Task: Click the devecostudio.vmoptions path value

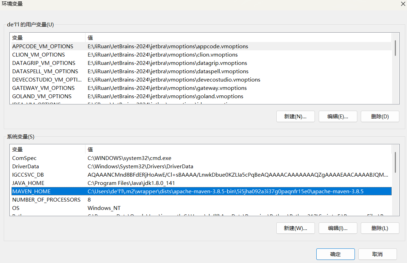Action: click(x=174, y=79)
